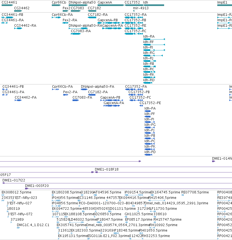Select transcript CG34461-RA
Viewport: 232px width, 240px height.
5,23
